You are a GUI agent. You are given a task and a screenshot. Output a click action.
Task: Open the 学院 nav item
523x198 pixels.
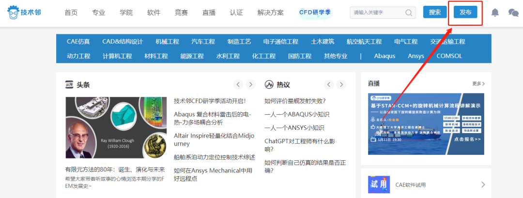pos(126,13)
